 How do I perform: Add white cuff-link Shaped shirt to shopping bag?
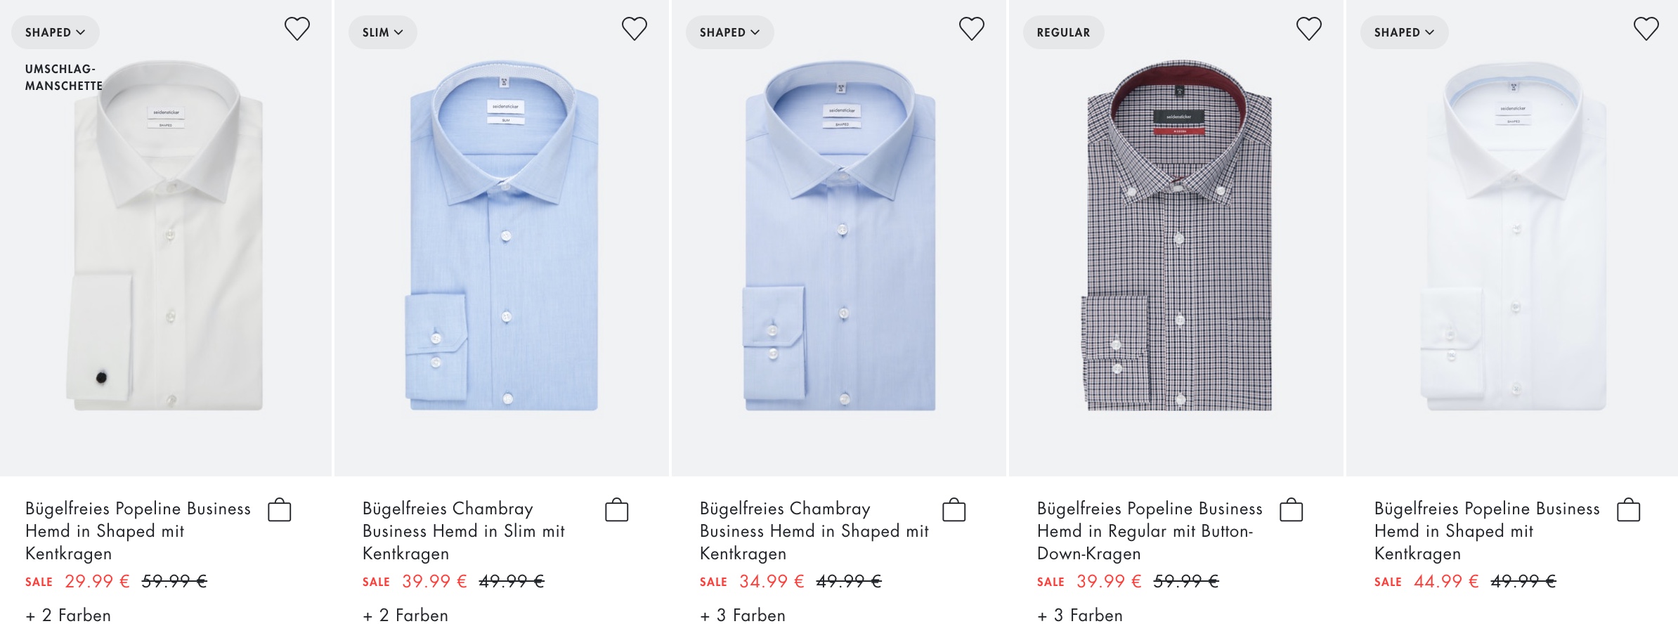pos(279,509)
